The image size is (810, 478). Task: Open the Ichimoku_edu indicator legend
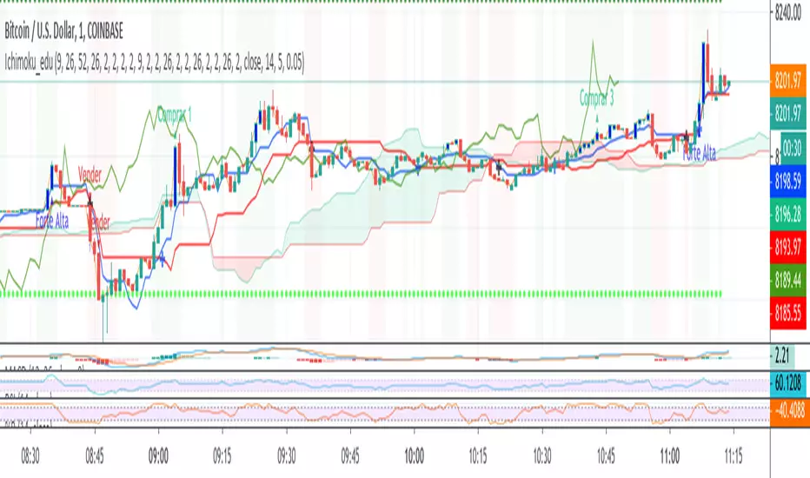pyautogui.click(x=155, y=63)
